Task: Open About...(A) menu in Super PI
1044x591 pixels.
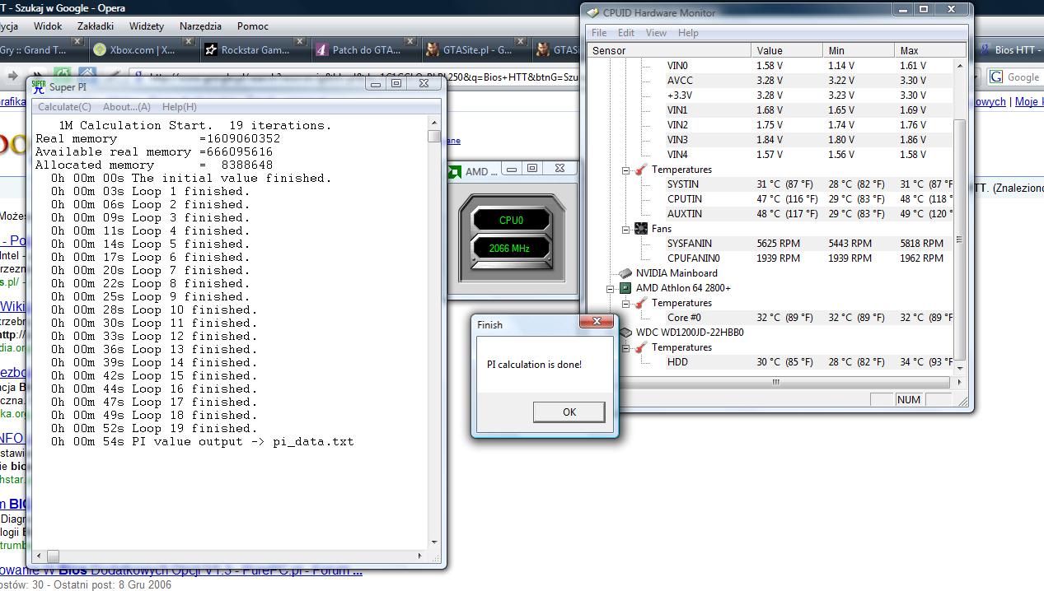Action: [127, 107]
